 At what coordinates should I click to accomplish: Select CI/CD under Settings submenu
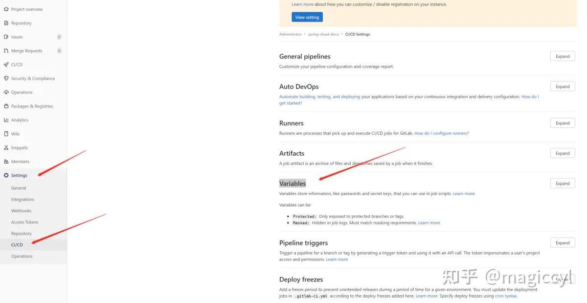pos(17,245)
